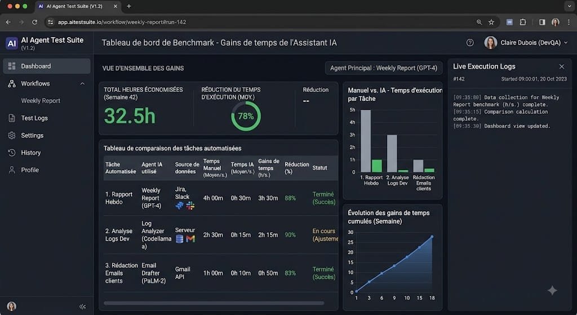Click the 88% reduction cell
Image resolution: width=577 pixels, height=315 pixels.
[x=290, y=198]
